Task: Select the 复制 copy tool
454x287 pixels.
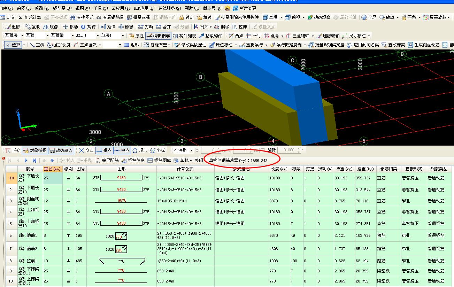Action: pos(33,26)
